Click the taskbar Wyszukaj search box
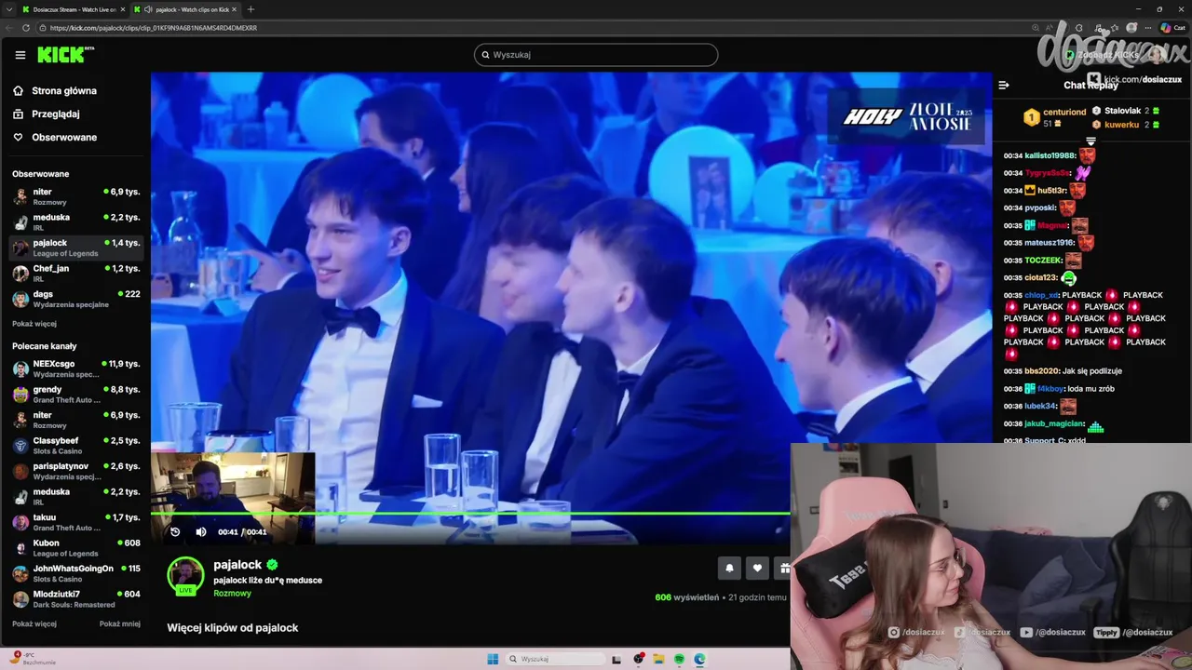Image resolution: width=1192 pixels, height=670 pixels. point(555,659)
